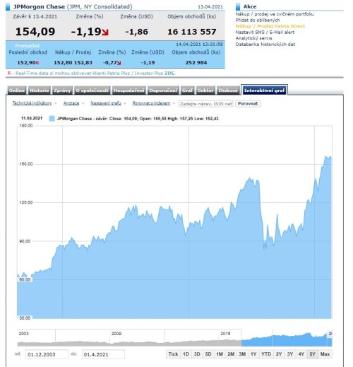The width and height of the screenshot is (353, 367).
Task: Open Nákup / Prodej Patria Direct link
Action: [270, 26]
